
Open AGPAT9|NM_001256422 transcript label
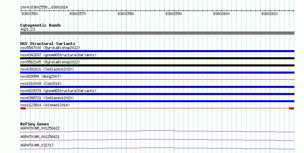click(40, 128)
